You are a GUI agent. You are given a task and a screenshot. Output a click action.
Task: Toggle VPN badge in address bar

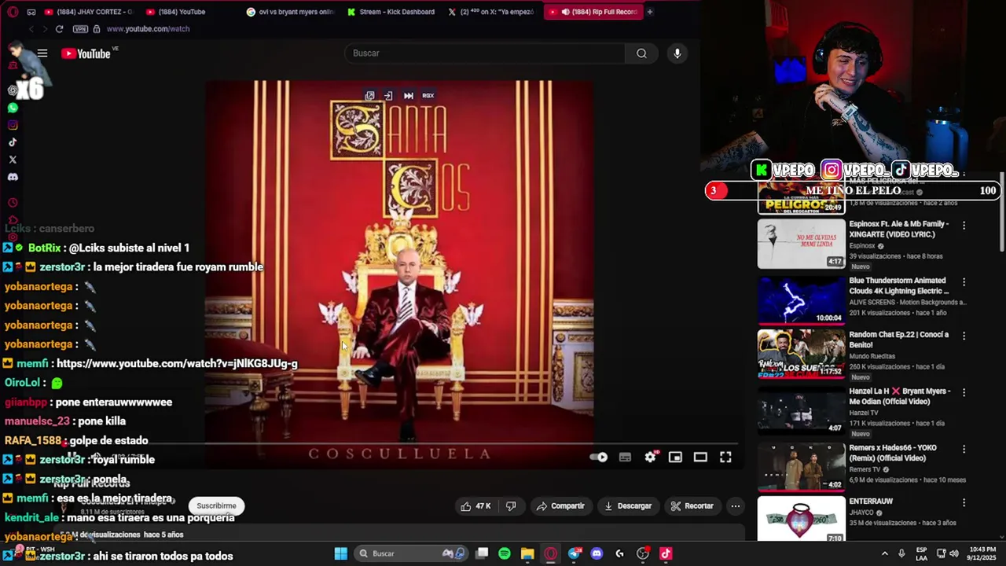point(80,29)
